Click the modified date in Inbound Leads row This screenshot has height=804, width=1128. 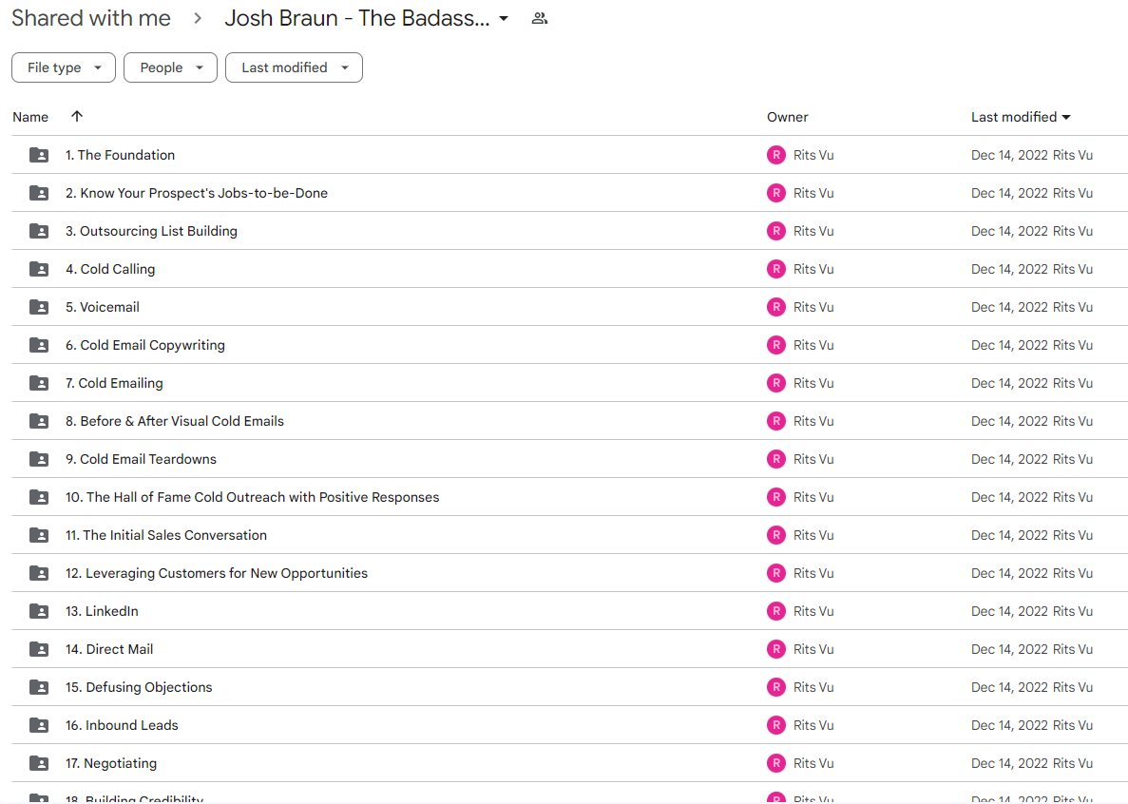[x=1009, y=725]
